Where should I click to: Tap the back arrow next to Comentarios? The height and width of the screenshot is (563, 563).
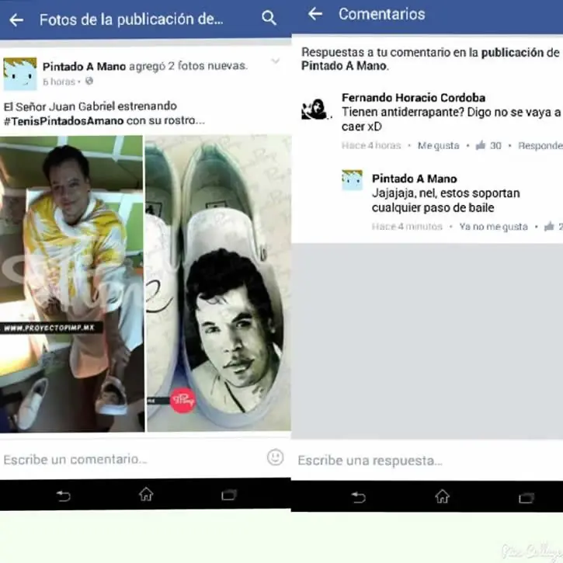pos(315,14)
